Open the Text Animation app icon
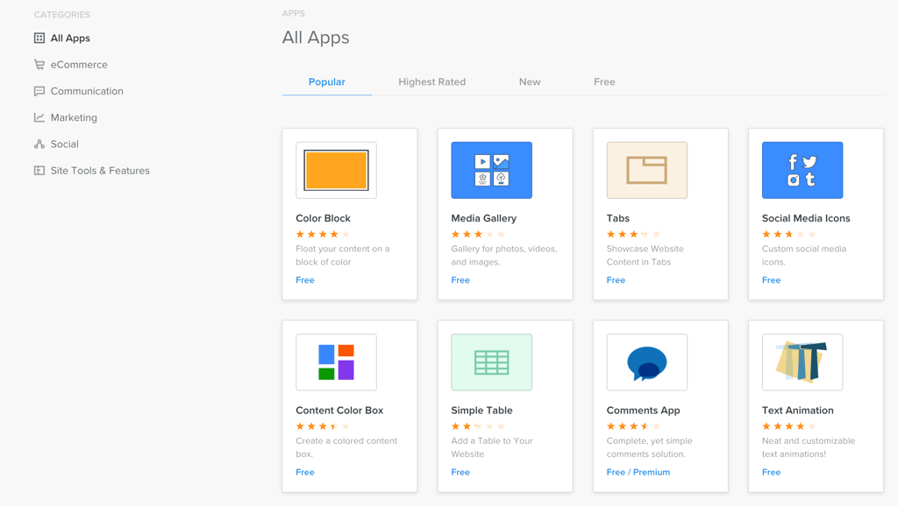Screen dimensions: 898x506 click(x=802, y=362)
